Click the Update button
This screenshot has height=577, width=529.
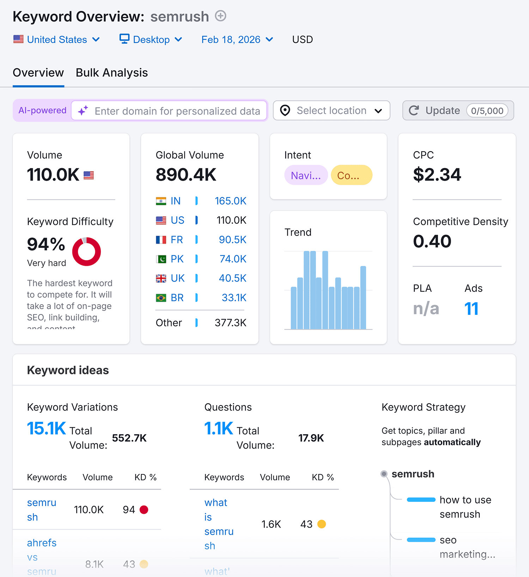click(458, 110)
